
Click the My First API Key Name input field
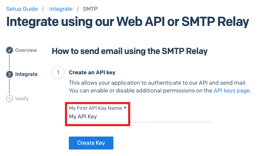(140, 117)
